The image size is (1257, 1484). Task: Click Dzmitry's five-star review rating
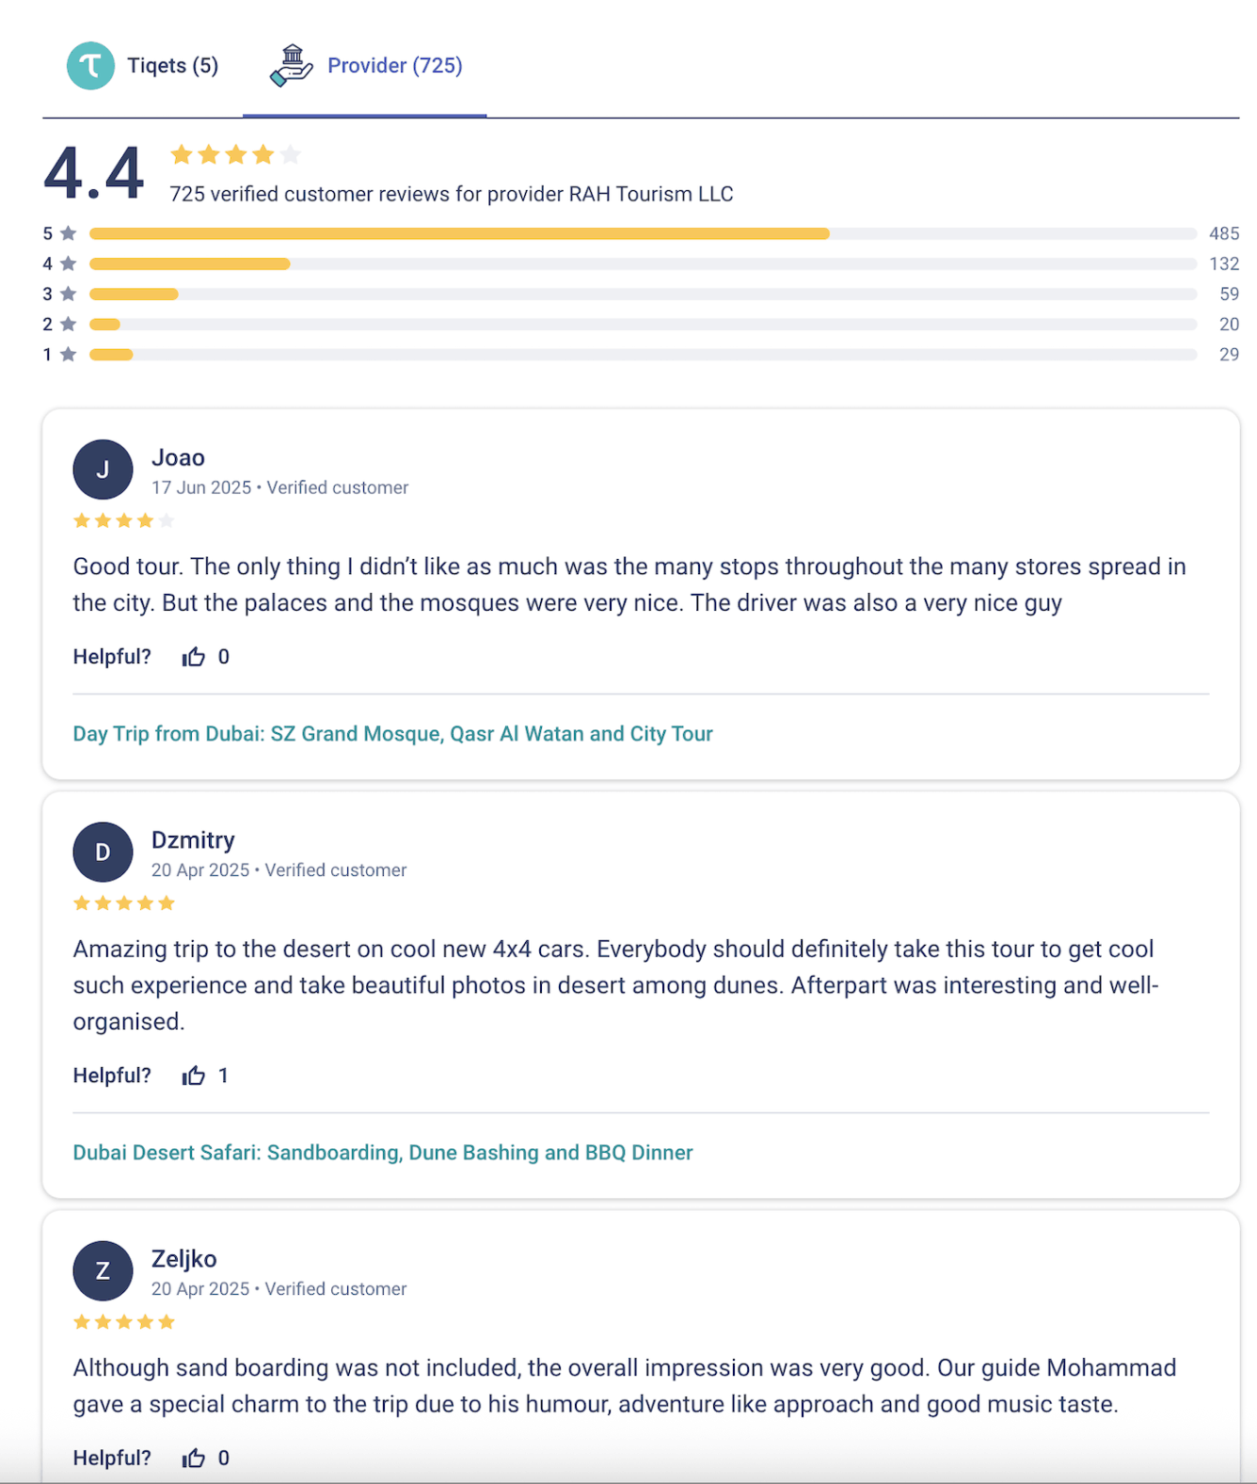pyautogui.click(x=124, y=903)
